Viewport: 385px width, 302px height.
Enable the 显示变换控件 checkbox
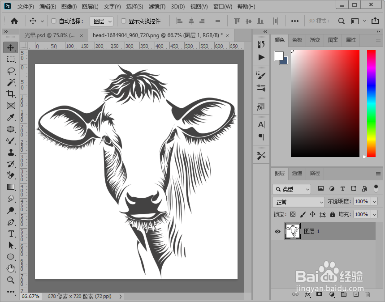point(124,21)
